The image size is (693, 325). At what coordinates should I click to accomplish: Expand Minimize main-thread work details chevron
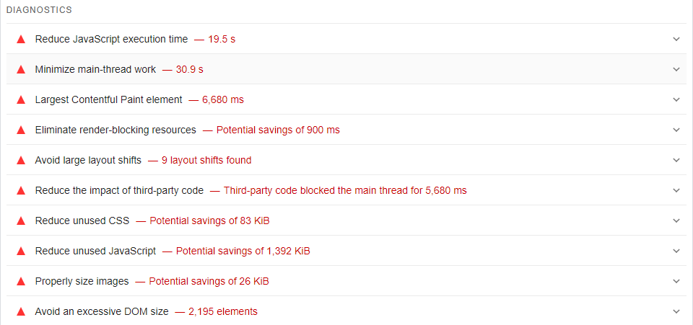click(676, 69)
